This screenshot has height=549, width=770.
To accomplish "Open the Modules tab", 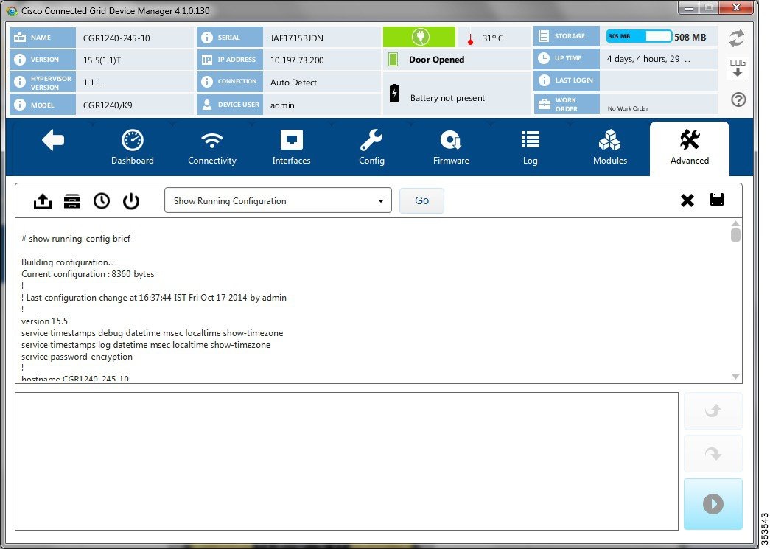I will point(610,147).
